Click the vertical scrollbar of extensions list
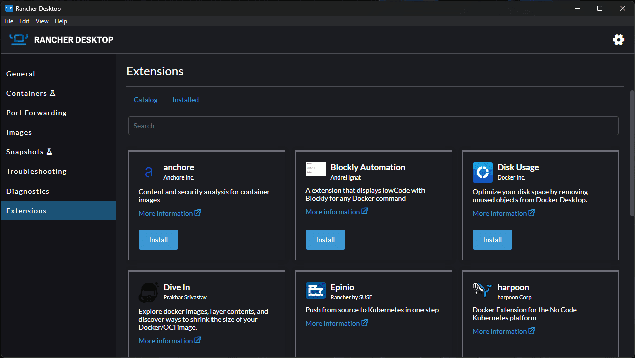Screen dimensions: 635x358 (631, 153)
